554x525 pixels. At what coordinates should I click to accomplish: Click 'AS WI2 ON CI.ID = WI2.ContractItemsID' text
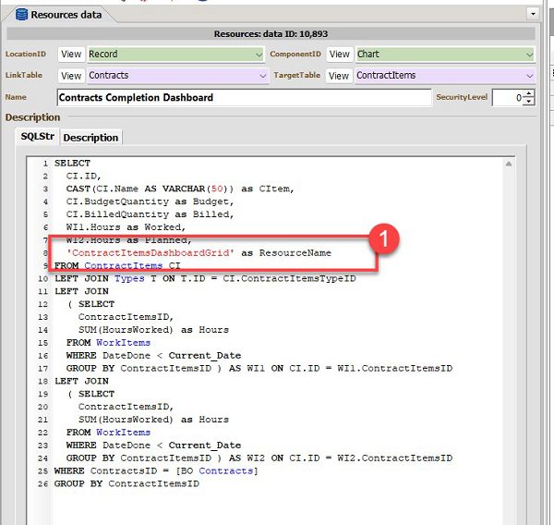[340, 458]
